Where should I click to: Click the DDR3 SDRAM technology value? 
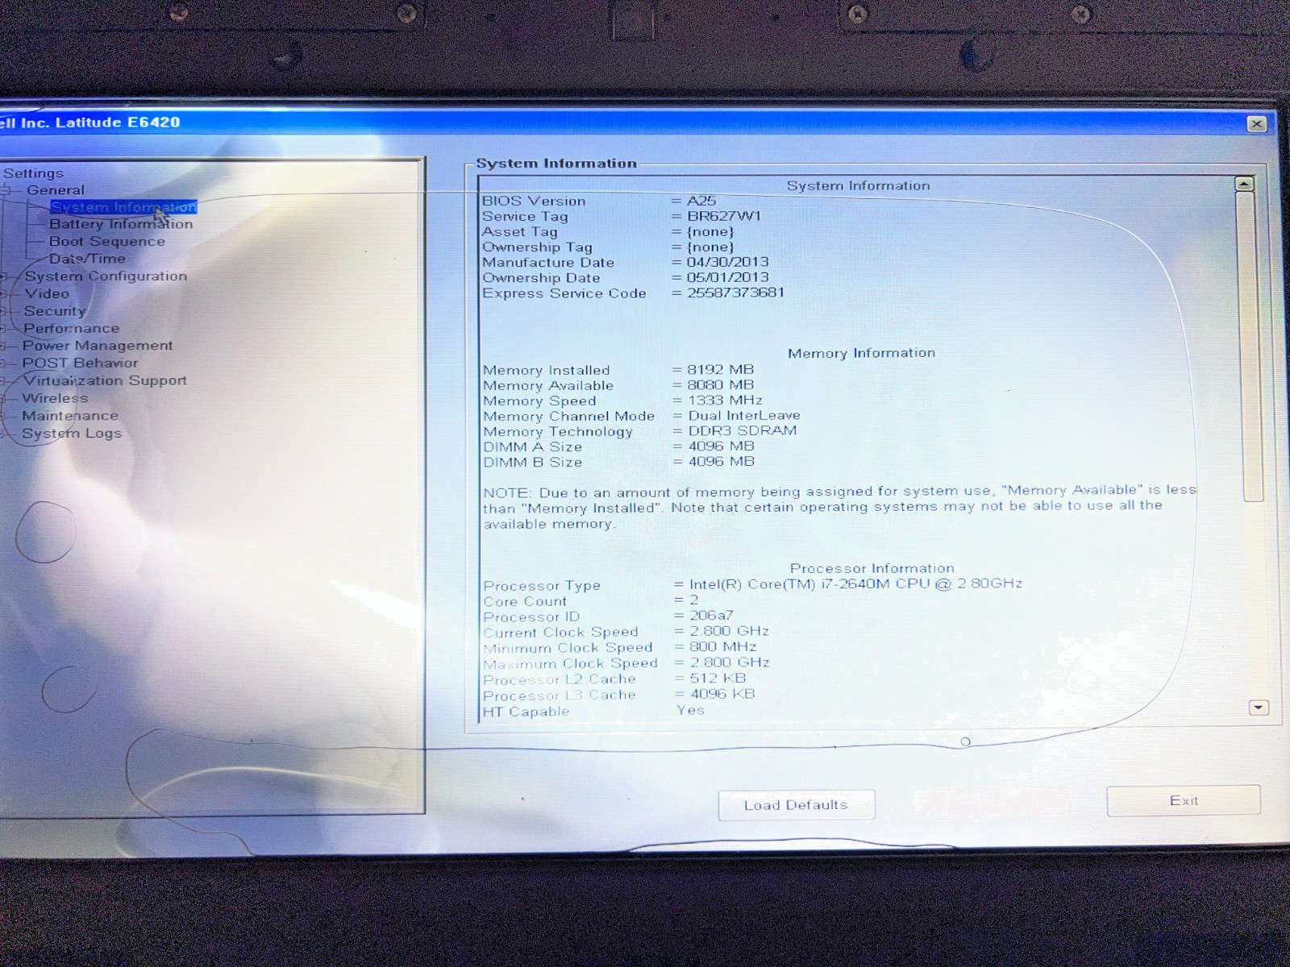743,431
